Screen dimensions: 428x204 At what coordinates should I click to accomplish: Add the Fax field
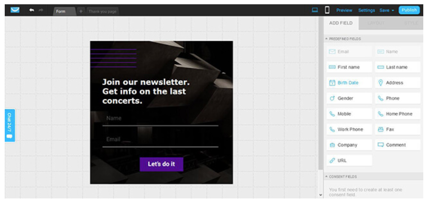(398, 129)
